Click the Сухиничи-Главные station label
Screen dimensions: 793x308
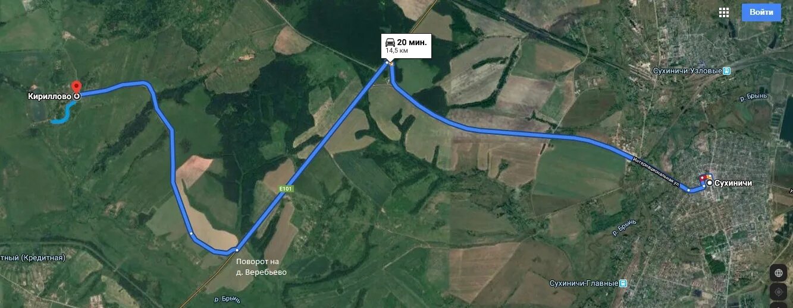(584, 284)
